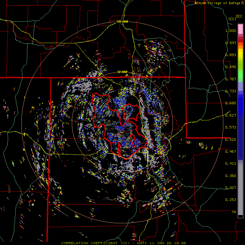
Task: Pick the bright blue swatch beside 0.680
Action: click(240, 105)
